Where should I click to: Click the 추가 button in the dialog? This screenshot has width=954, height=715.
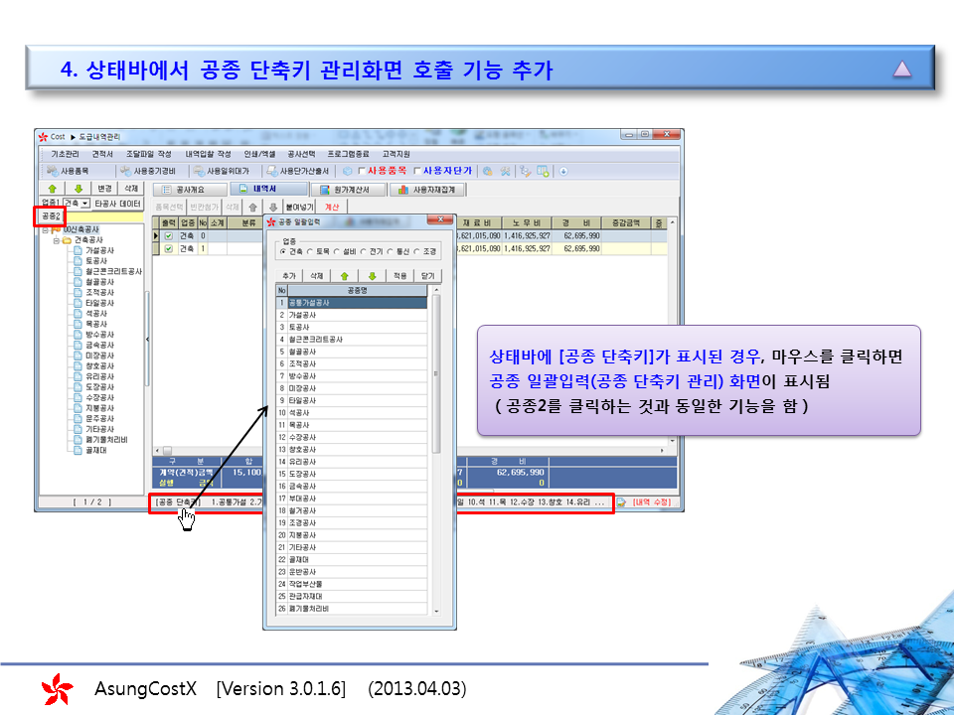289,275
